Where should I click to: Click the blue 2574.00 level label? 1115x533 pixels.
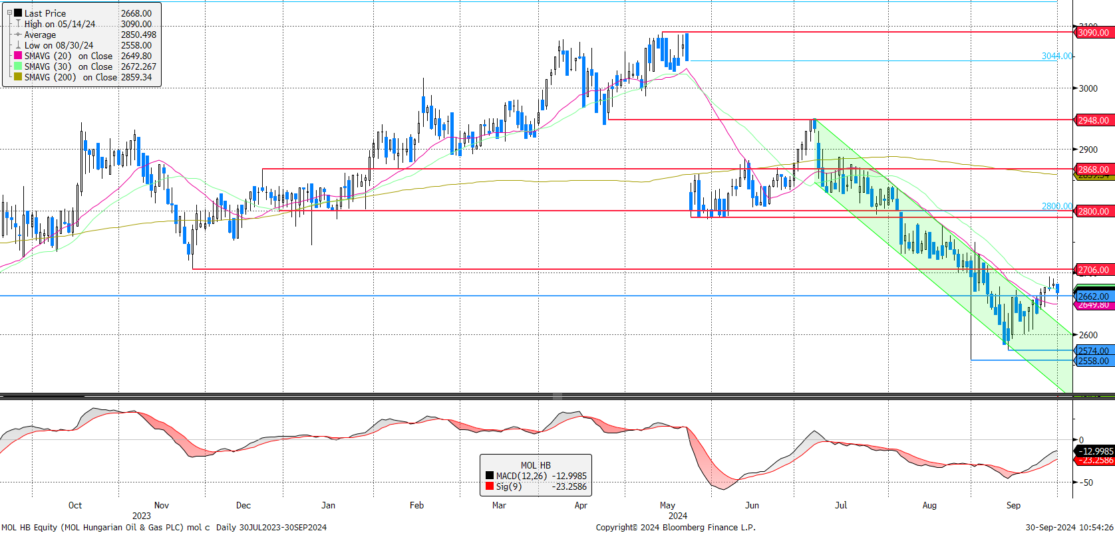point(1093,351)
